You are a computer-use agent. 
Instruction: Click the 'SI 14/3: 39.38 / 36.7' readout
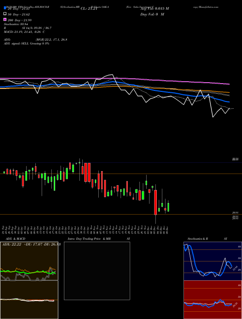[x=37, y=28]
